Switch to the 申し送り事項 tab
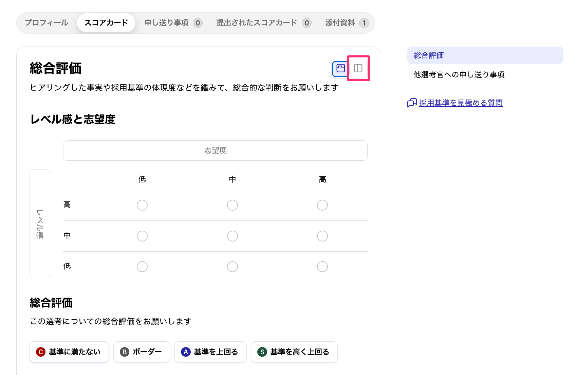 (x=167, y=23)
